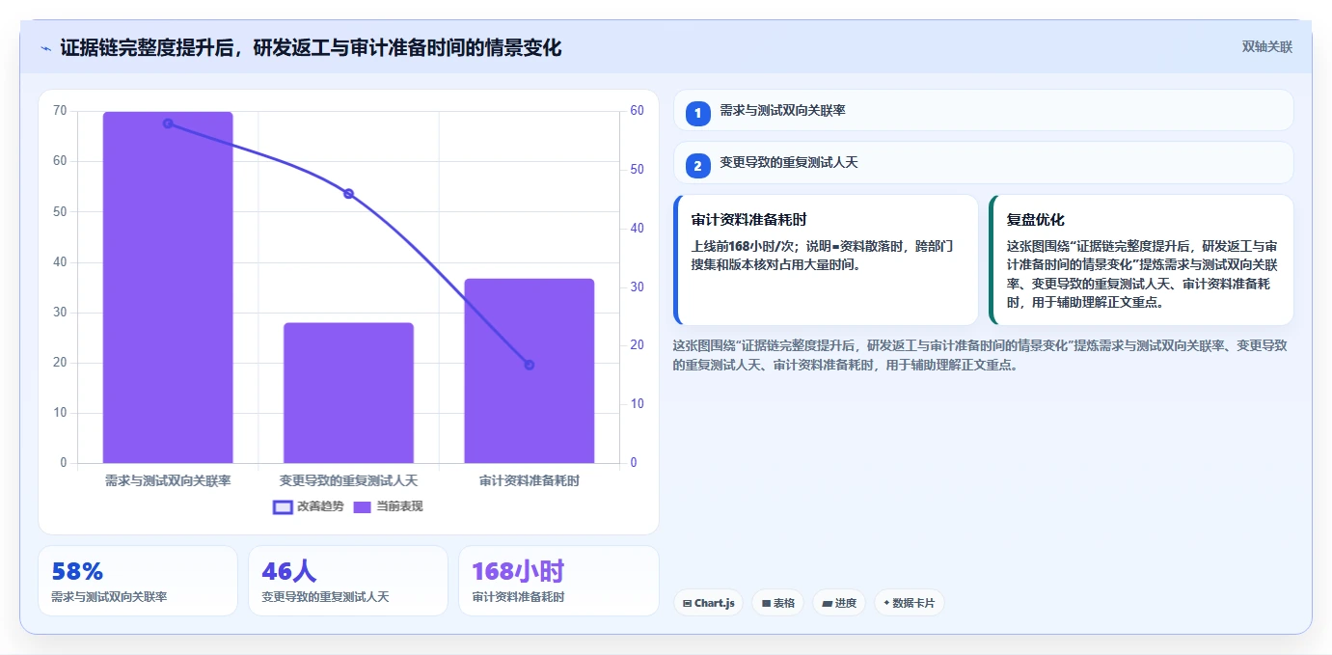Toggle the 改善趋势 legend item
The width and height of the screenshot is (1332, 655).
pos(309,506)
